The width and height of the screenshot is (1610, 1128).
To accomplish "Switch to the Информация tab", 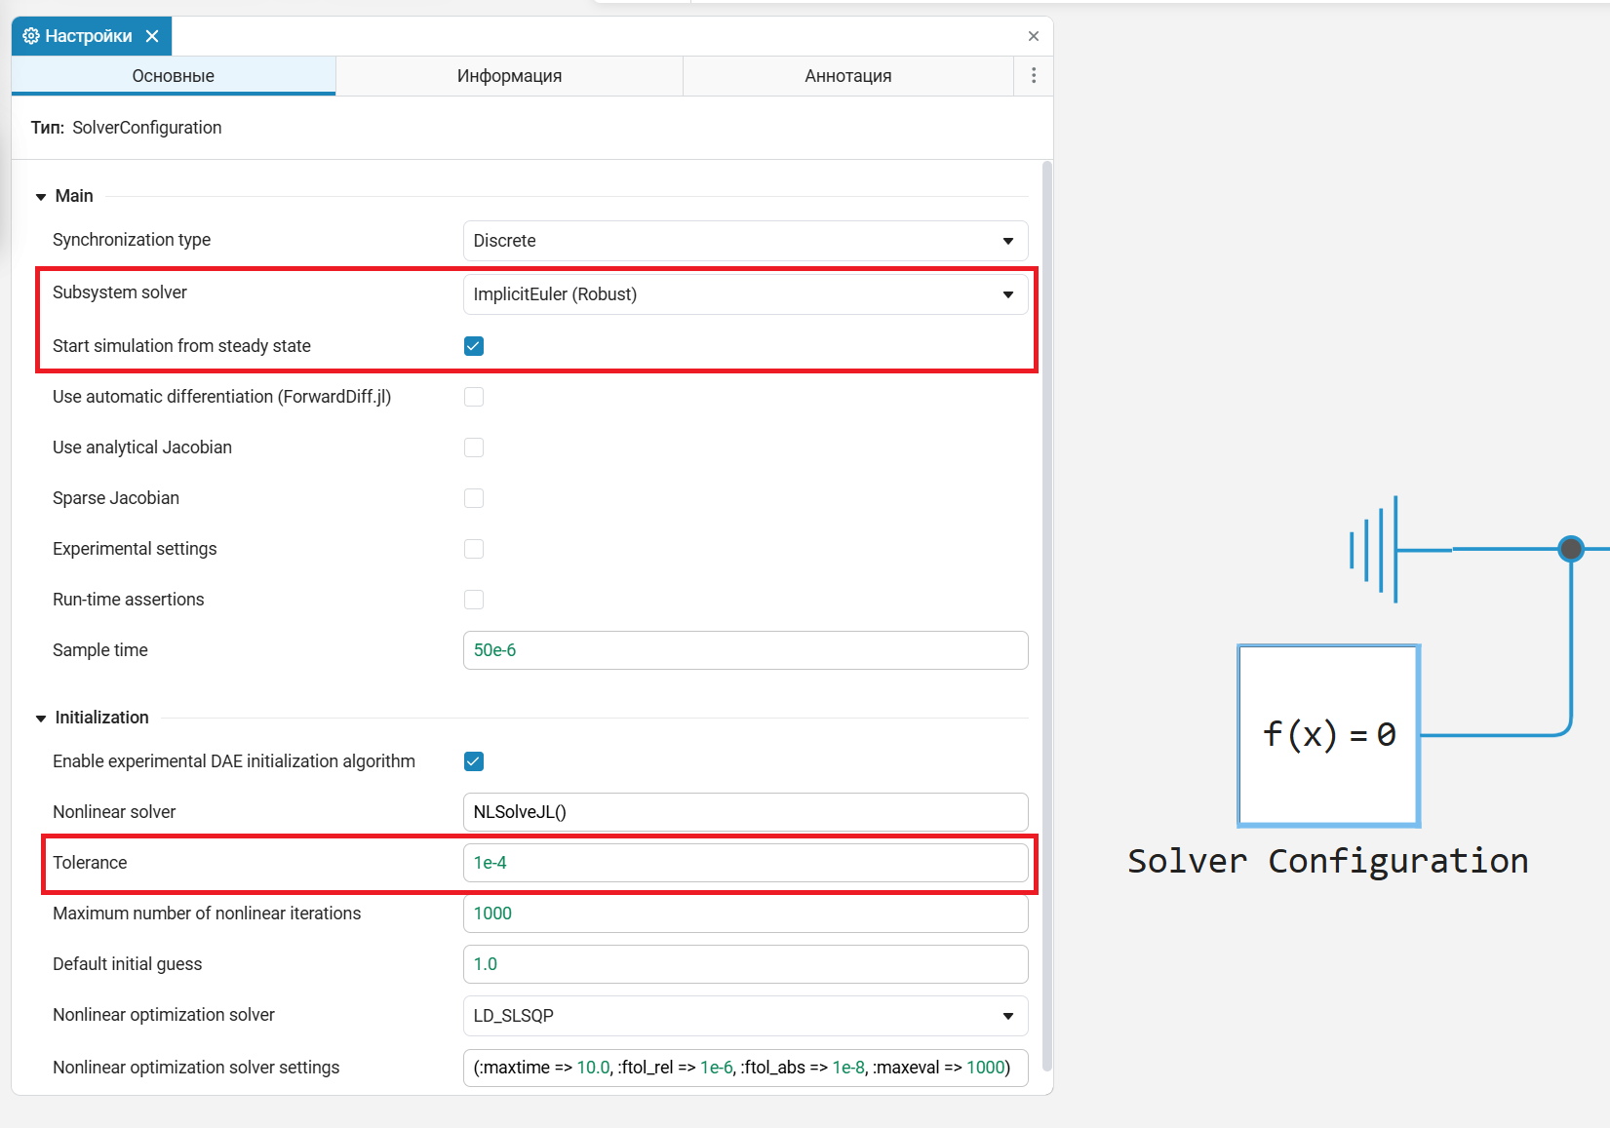I will point(509,76).
